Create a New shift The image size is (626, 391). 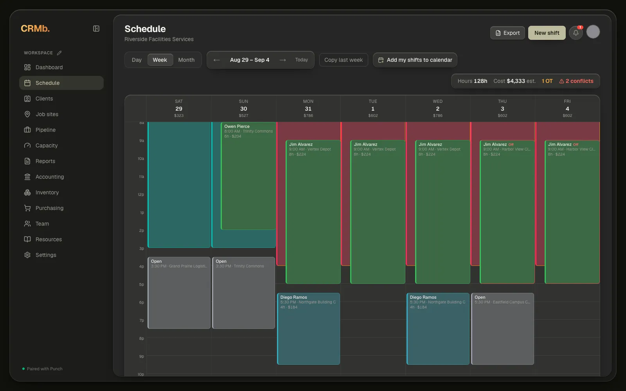pyautogui.click(x=547, y=33)
